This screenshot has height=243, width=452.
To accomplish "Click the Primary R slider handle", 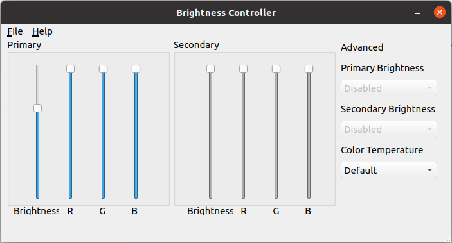I will click(70, 69).
